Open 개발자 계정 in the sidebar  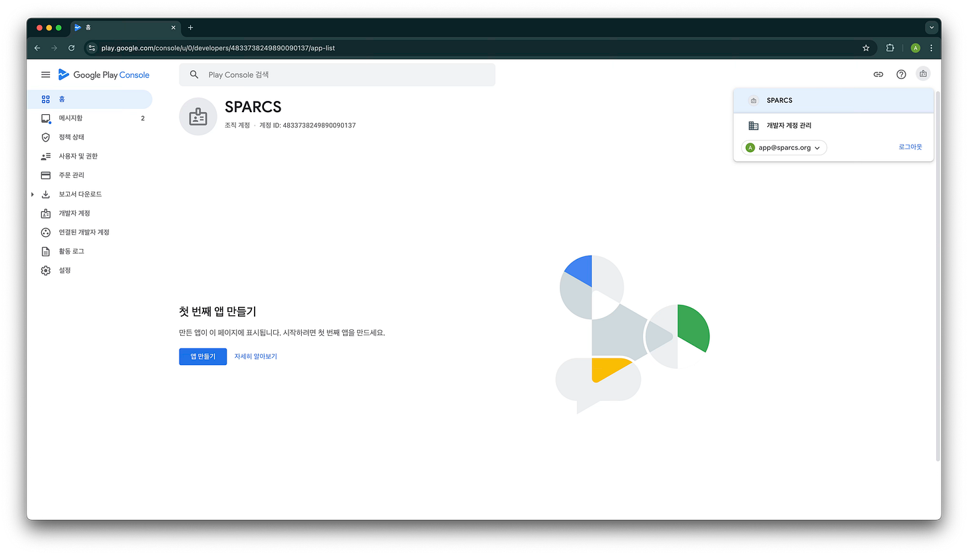tap(90, 213)
